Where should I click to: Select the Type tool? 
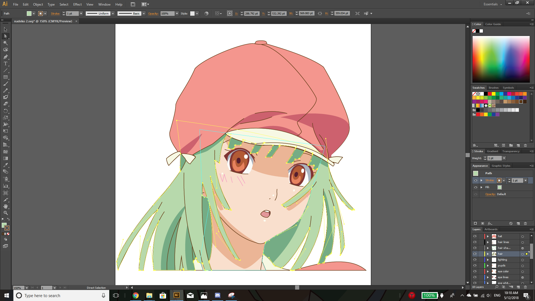tap(5, 64)
